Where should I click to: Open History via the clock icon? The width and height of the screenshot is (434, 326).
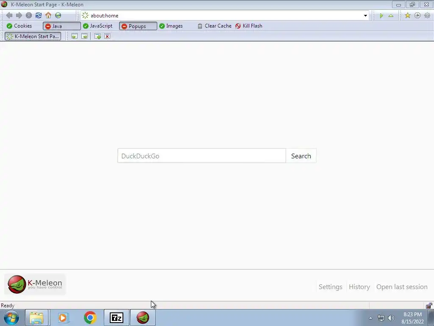(417, 16)
